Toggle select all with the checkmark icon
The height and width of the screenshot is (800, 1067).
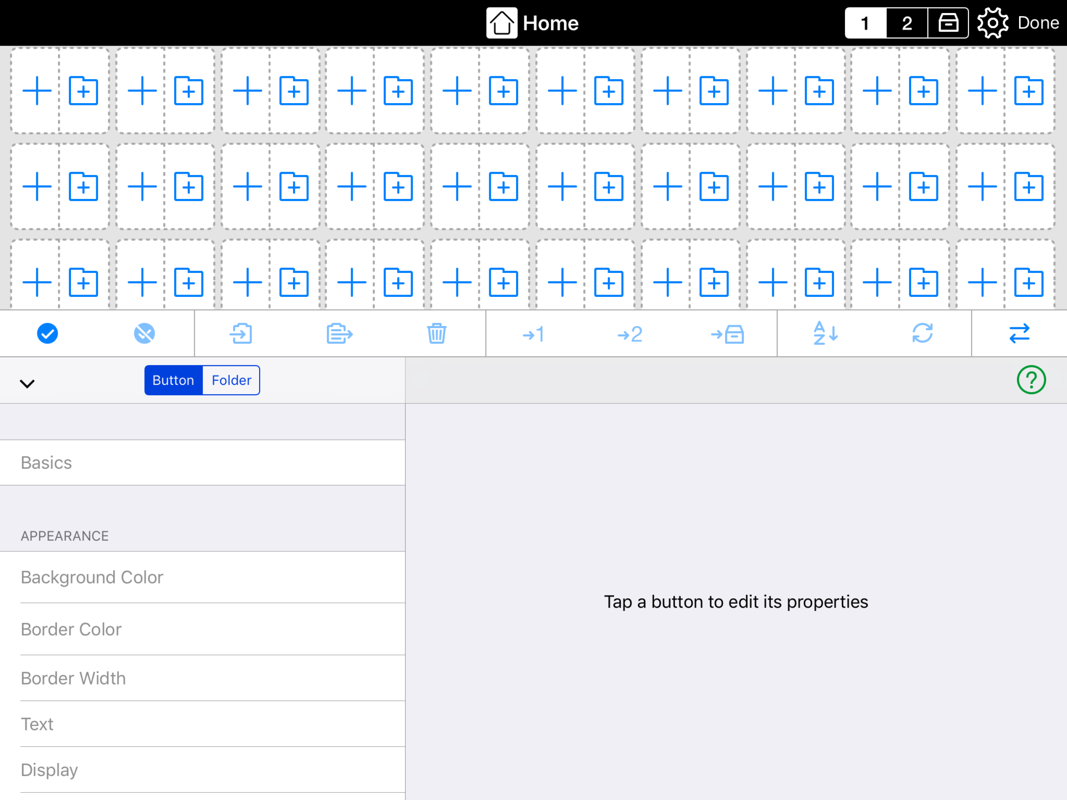47,333
